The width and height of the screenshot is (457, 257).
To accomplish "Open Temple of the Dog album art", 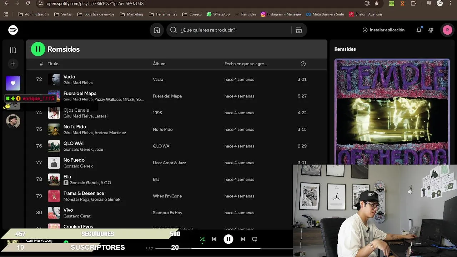I will (x=392, y=112).
